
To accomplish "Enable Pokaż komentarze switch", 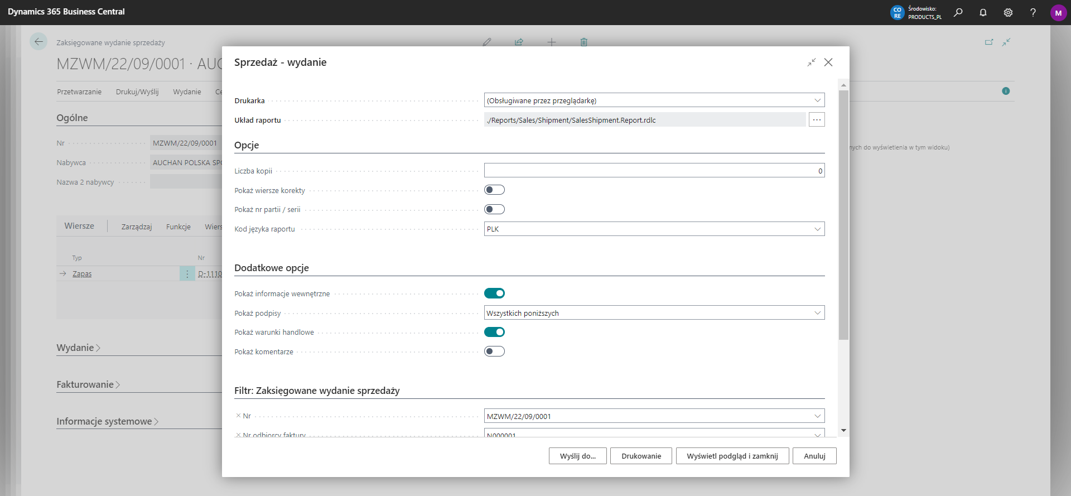I will (x=494, y=351).
